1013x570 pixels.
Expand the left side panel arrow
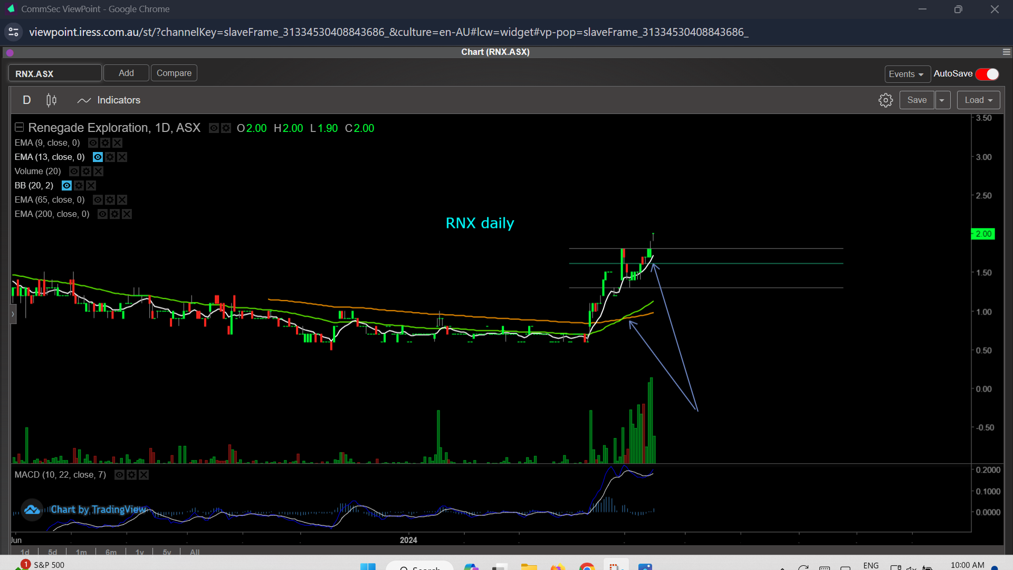pyautogui.click(x=13, y=314)
